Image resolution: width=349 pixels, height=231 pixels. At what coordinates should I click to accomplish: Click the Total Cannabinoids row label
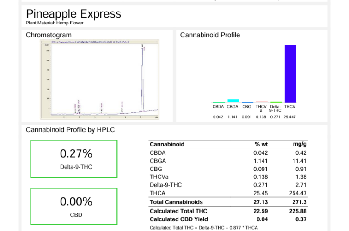[x=176, y=202]
